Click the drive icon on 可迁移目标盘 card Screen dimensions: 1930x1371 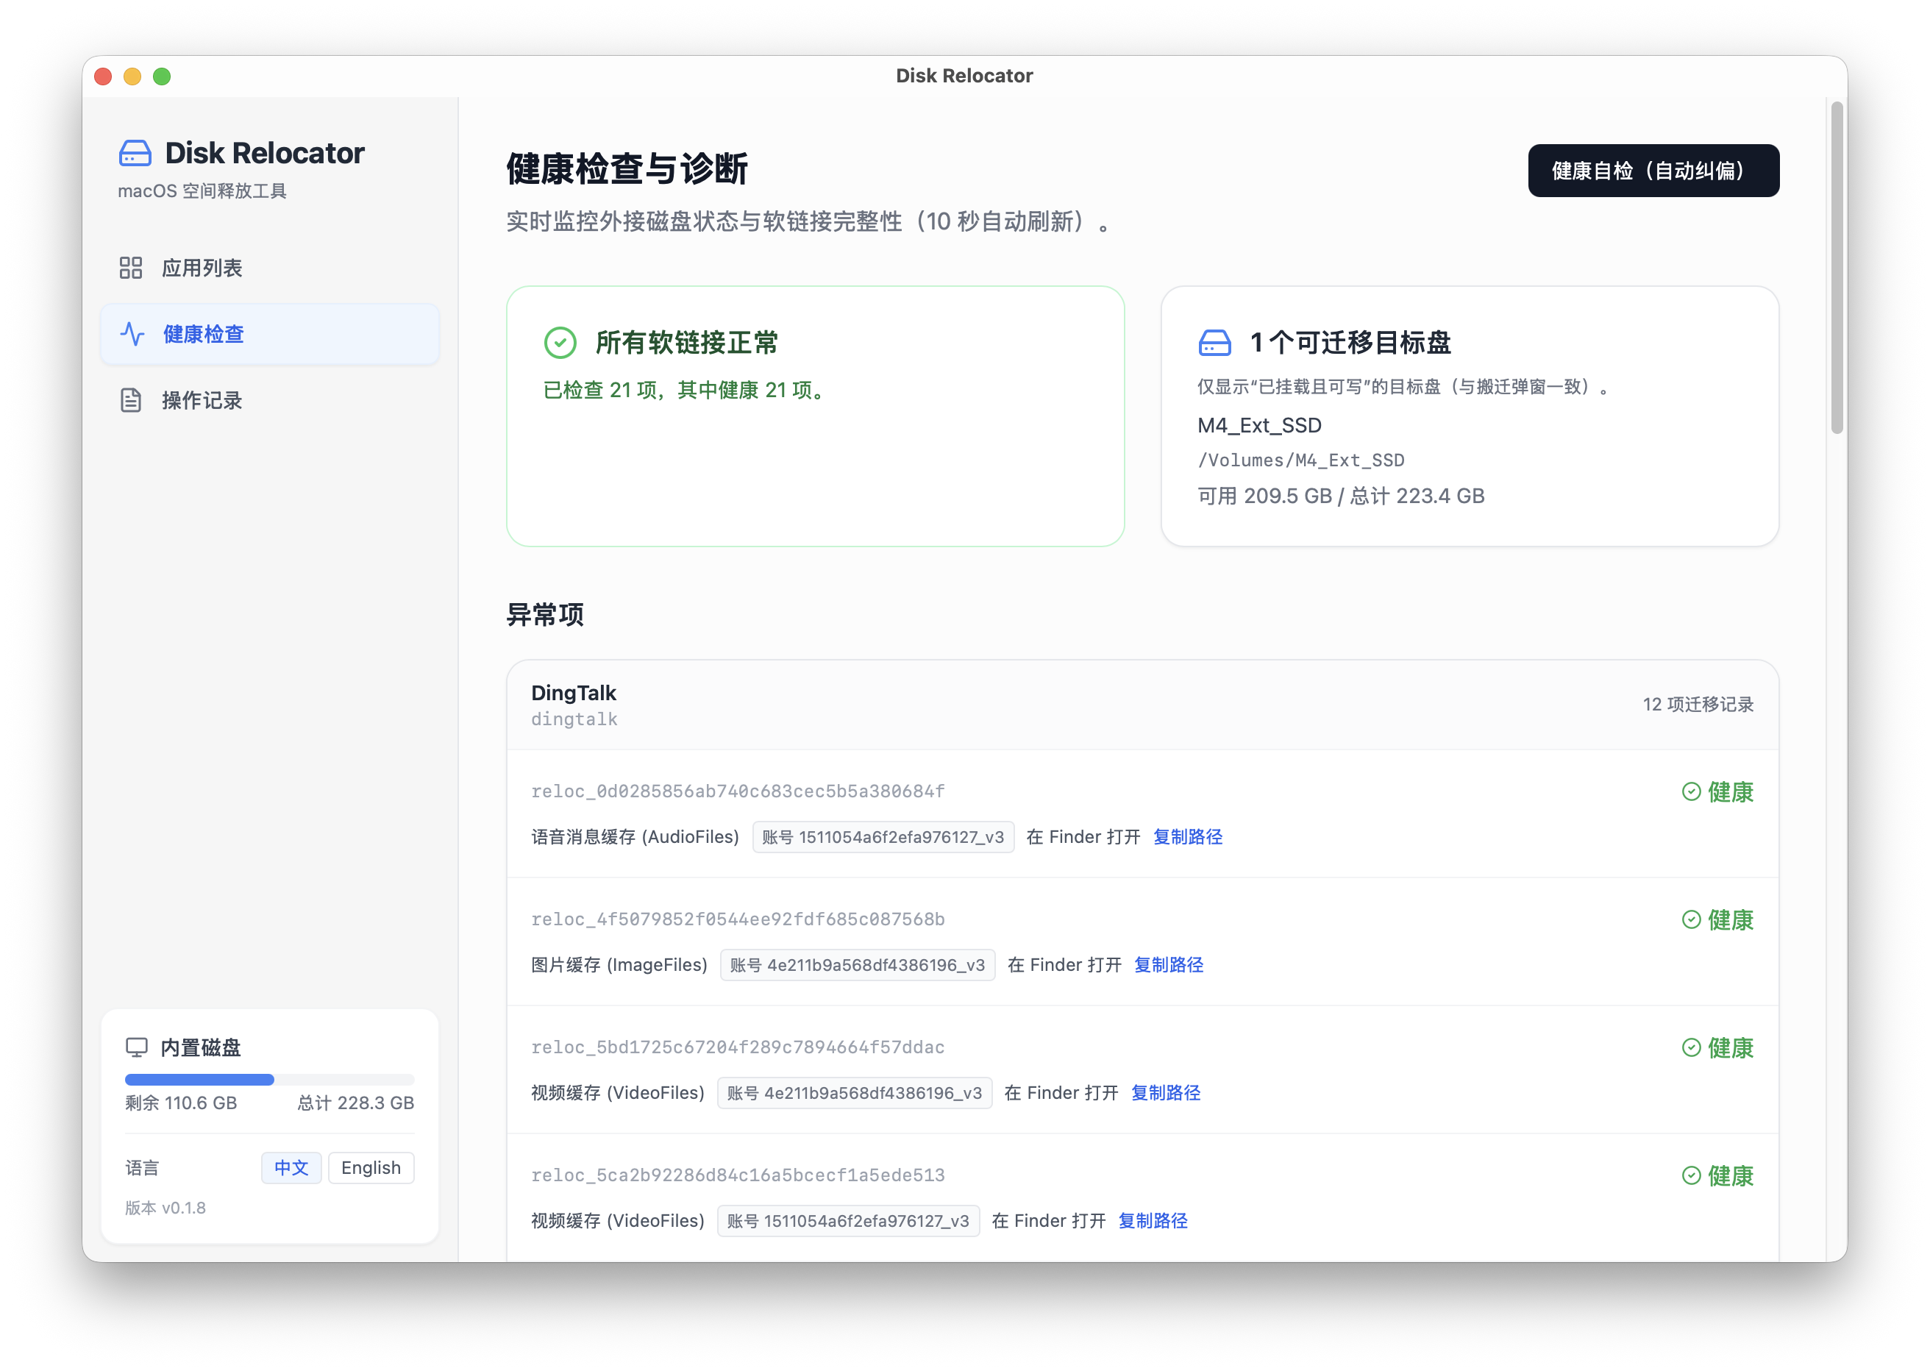click(1215, 343)
